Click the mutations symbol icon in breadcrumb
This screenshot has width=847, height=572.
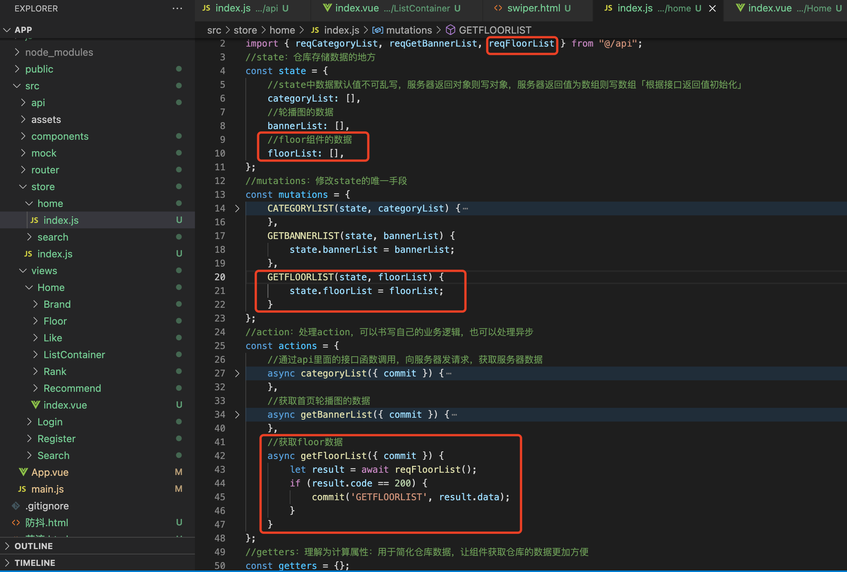[x=378, y=30]
